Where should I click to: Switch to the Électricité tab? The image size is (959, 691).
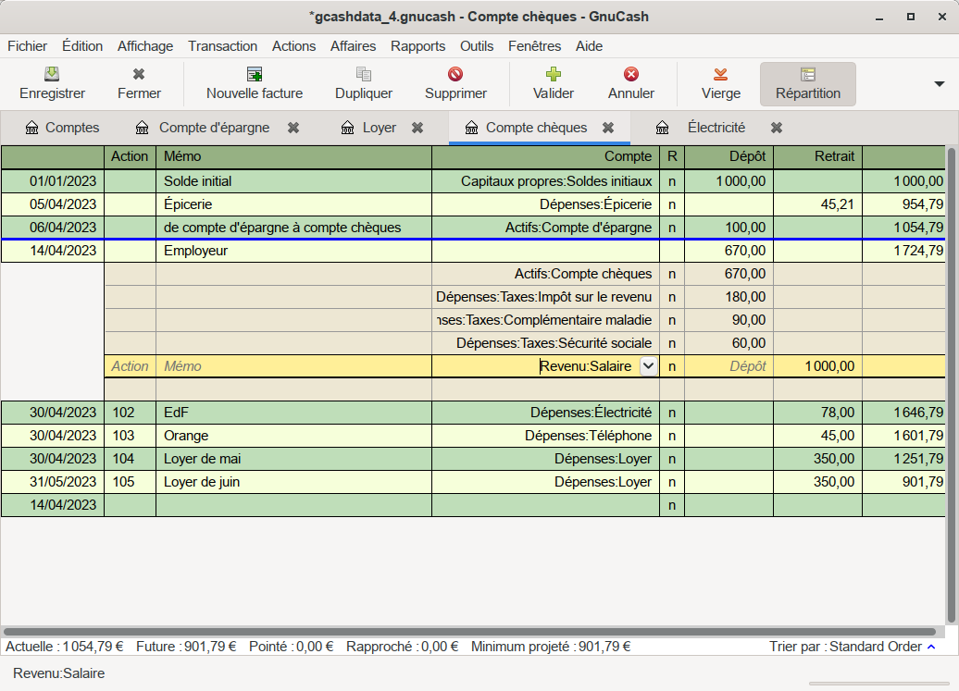(716, 128)
